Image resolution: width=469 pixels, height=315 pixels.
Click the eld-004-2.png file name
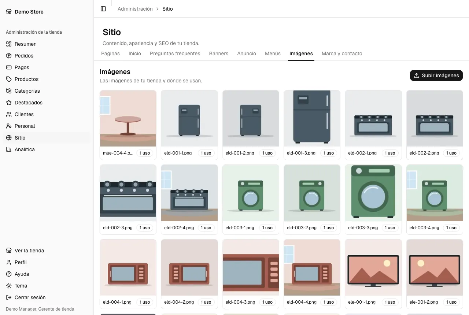(x=179, y=302)
